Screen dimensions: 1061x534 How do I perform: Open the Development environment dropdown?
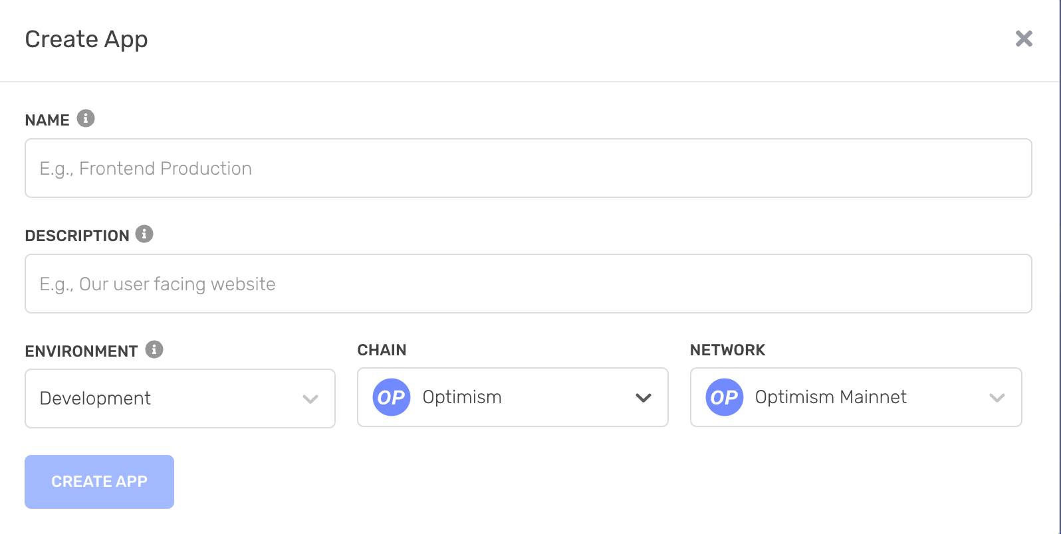click(x=180, y=399)
